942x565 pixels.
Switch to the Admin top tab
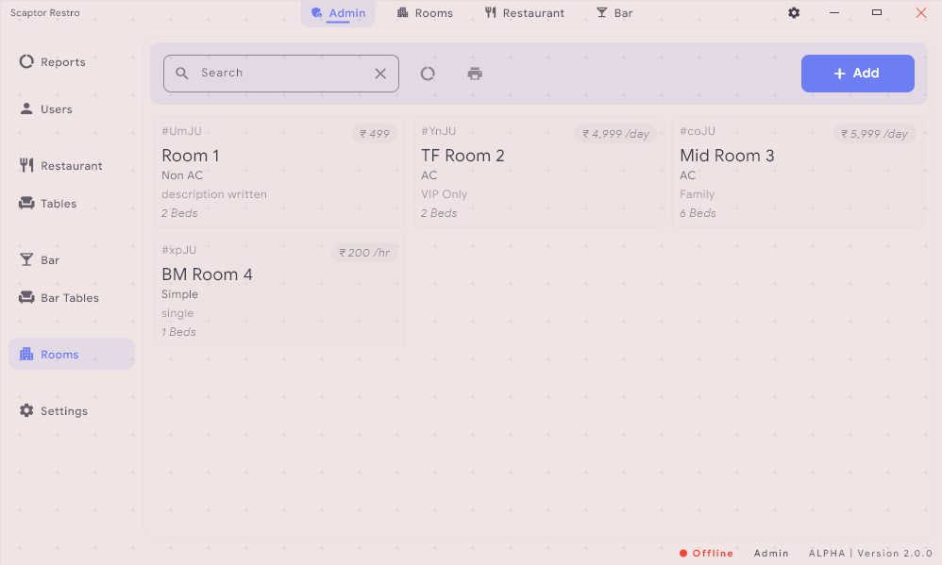pos(338,13)
